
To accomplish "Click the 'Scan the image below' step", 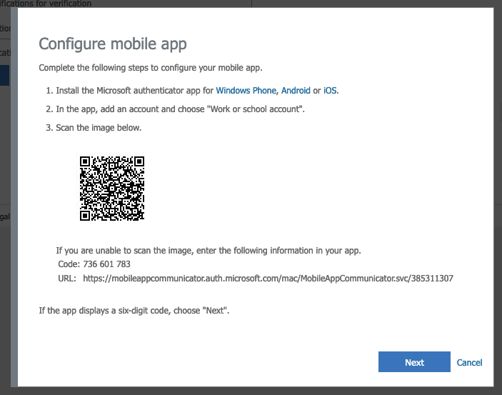I will [99, 128].
